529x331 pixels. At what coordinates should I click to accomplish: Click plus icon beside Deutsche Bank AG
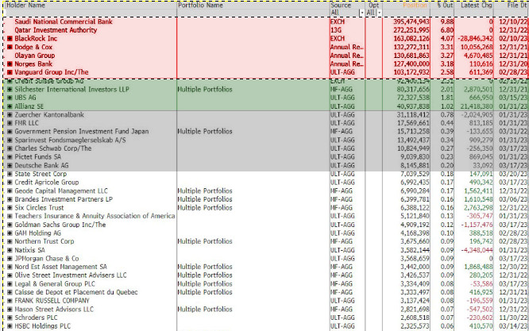click(x=10, y=165)
